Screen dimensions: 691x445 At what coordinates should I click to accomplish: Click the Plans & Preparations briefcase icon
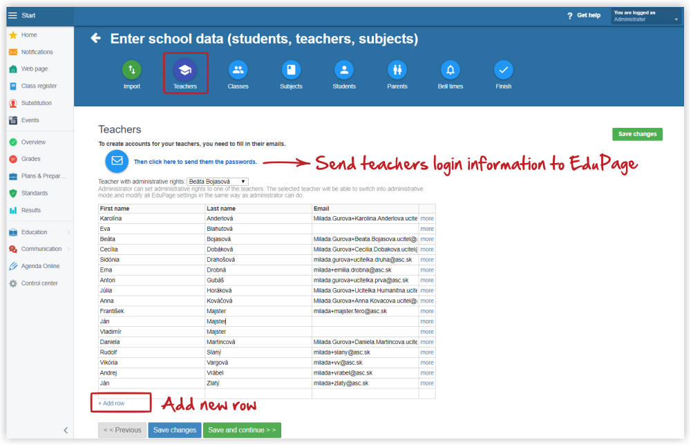point(13,176)
